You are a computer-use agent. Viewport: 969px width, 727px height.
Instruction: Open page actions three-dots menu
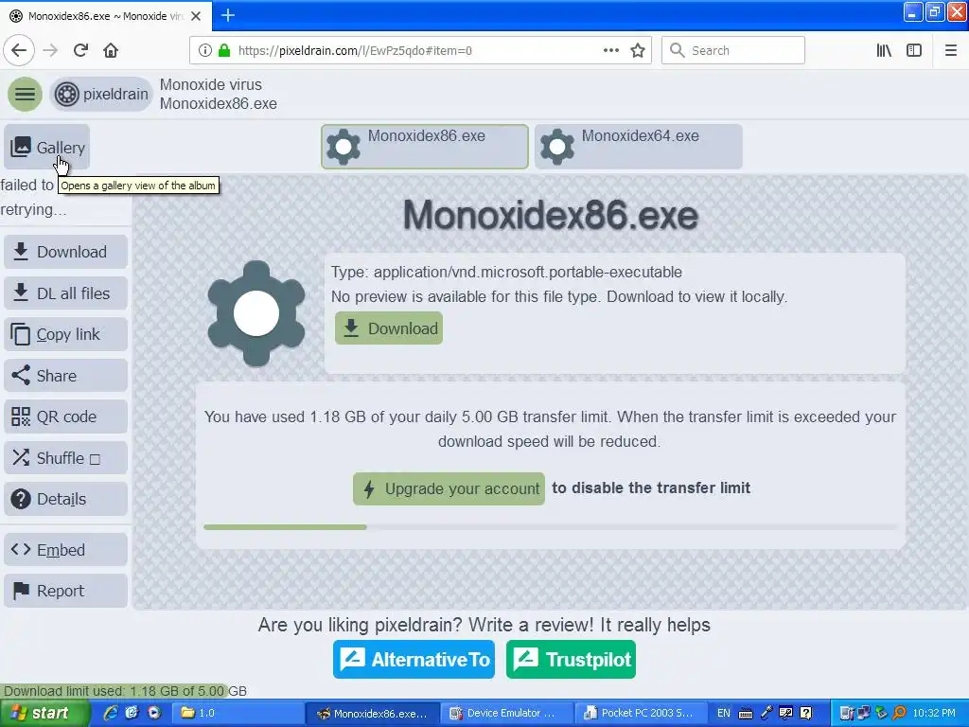(610, 50)
